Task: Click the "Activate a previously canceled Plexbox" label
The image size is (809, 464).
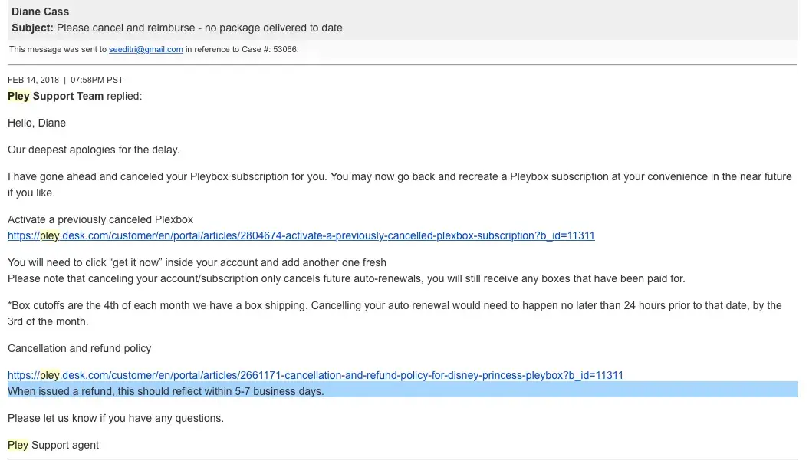Action: click(100, 219)
